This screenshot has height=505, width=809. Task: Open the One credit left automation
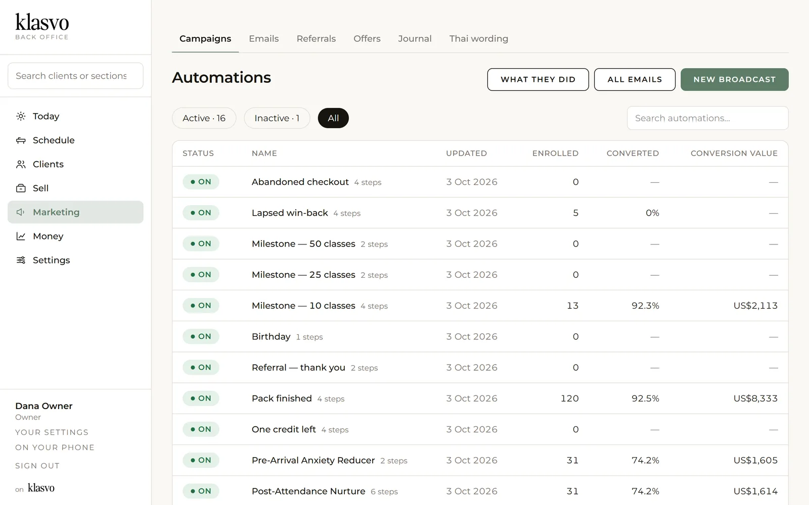pyautogui.click(x=284, y=429)
